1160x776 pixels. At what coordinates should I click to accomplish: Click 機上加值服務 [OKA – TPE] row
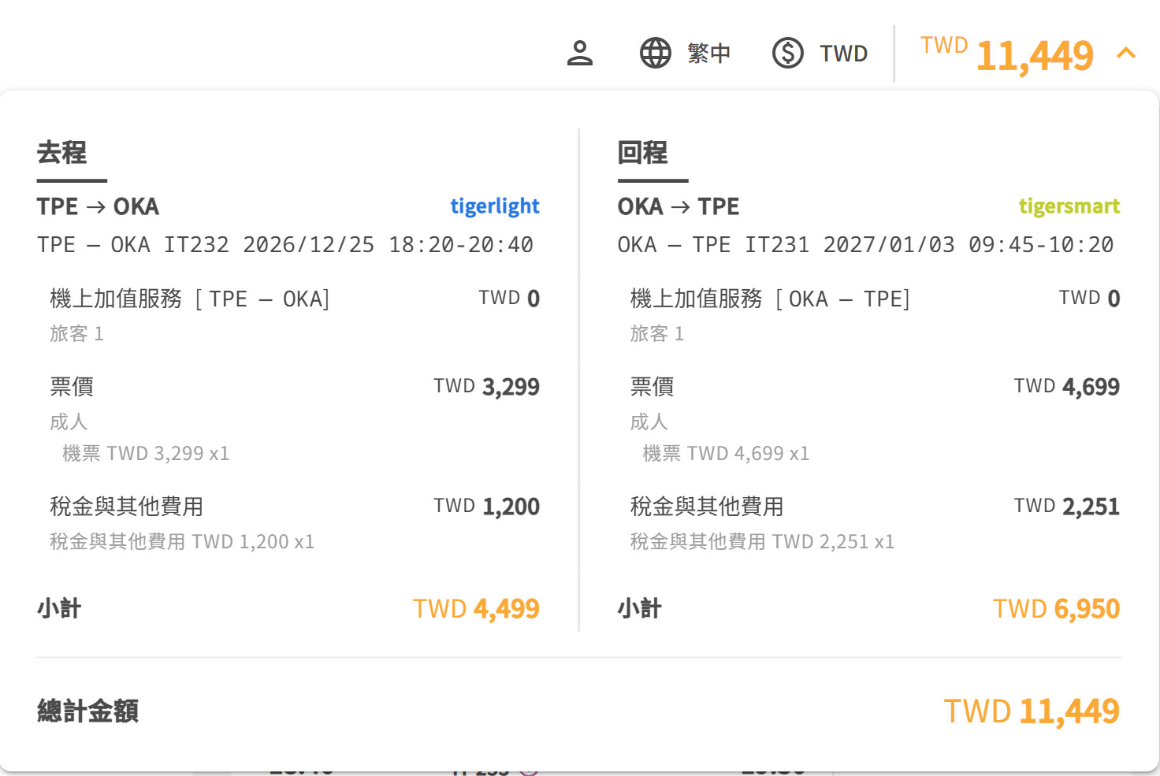coord(875,299)
